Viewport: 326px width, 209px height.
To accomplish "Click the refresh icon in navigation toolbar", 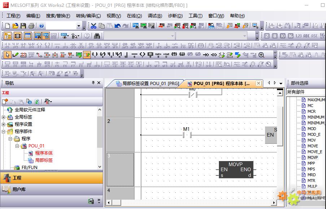I will (37, 102).
